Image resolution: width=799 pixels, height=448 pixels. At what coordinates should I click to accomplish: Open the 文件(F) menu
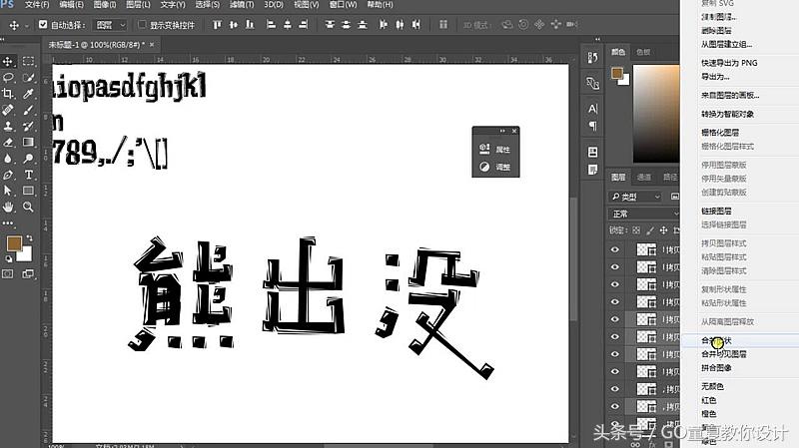37,5
